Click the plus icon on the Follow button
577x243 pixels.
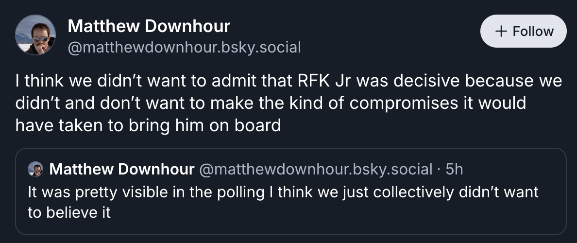coord(500,31)
